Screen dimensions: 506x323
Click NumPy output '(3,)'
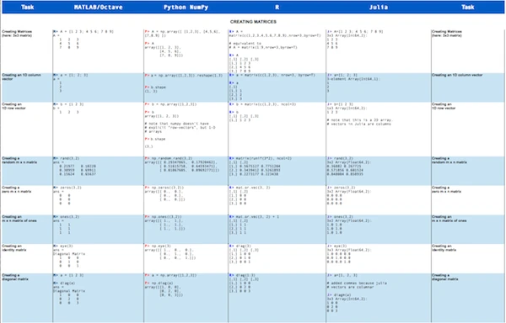point(148,146)
